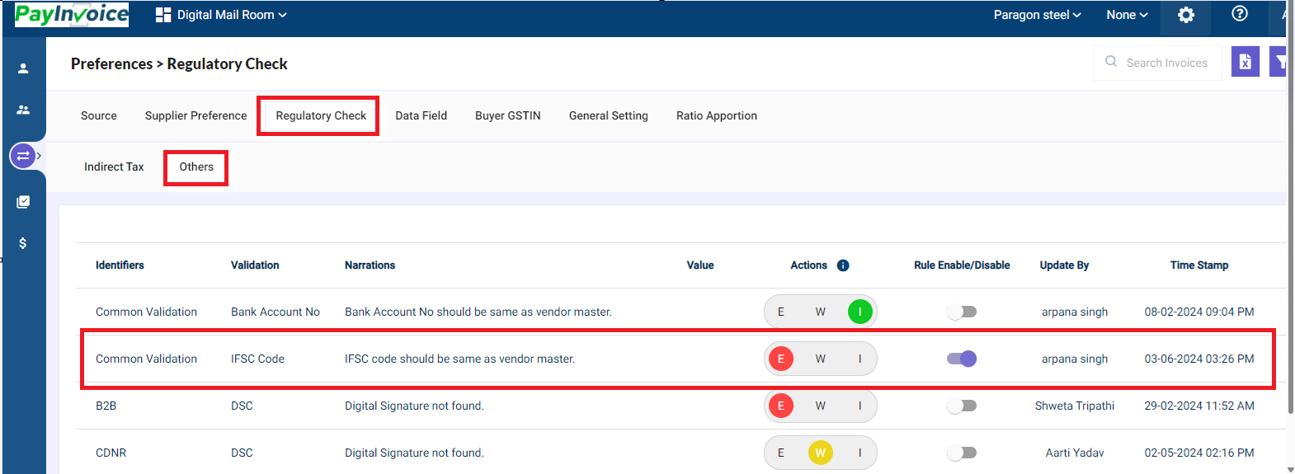Open the None dropdown in header
The image size is (1295, 474).
pos(1127,15)
